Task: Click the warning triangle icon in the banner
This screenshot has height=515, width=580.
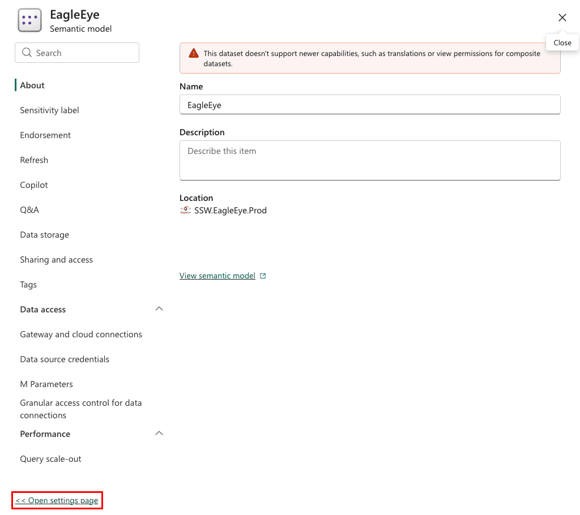Action: pyautogui.click(x=194, y=53)
